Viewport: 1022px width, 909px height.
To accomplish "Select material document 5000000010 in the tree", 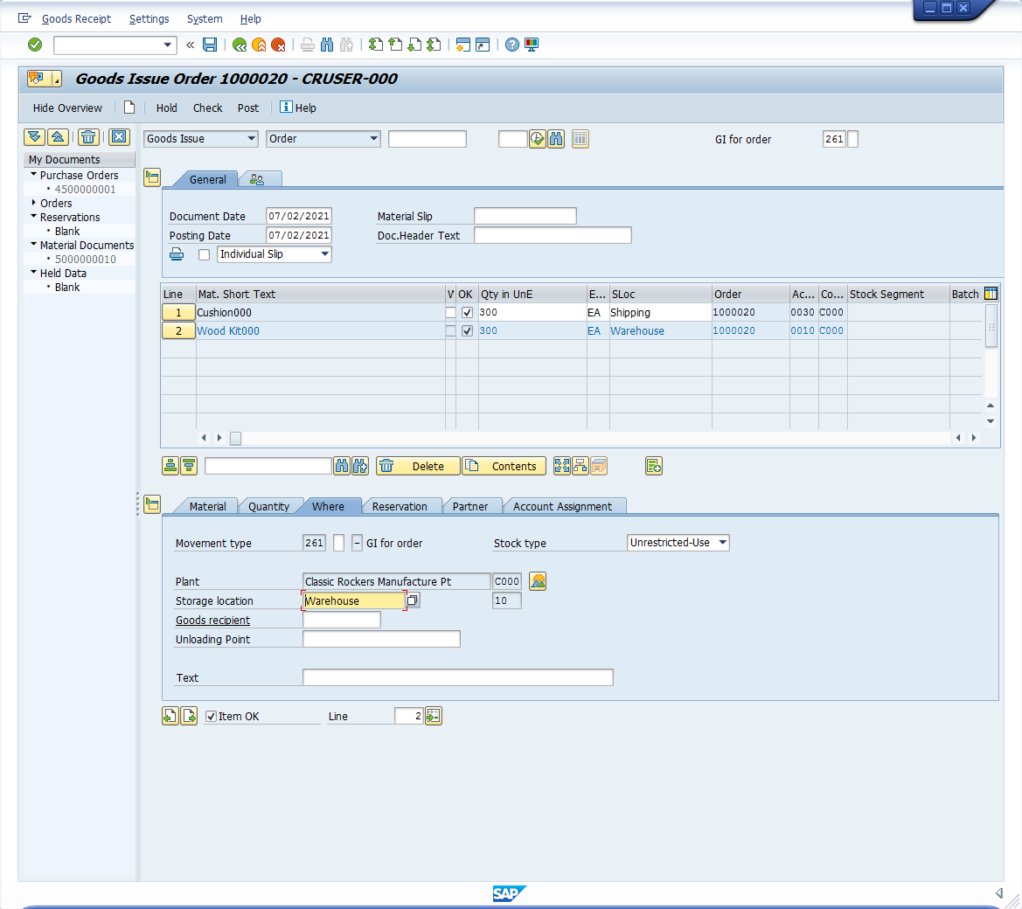I will (x=85, y=259).
